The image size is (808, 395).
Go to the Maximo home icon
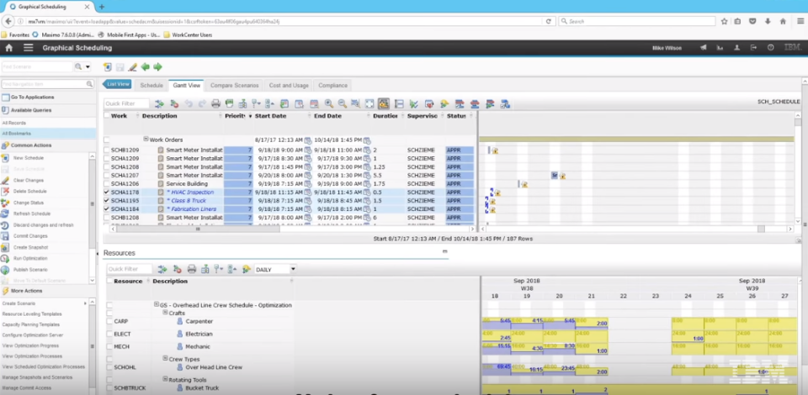[x=8, y=48]
